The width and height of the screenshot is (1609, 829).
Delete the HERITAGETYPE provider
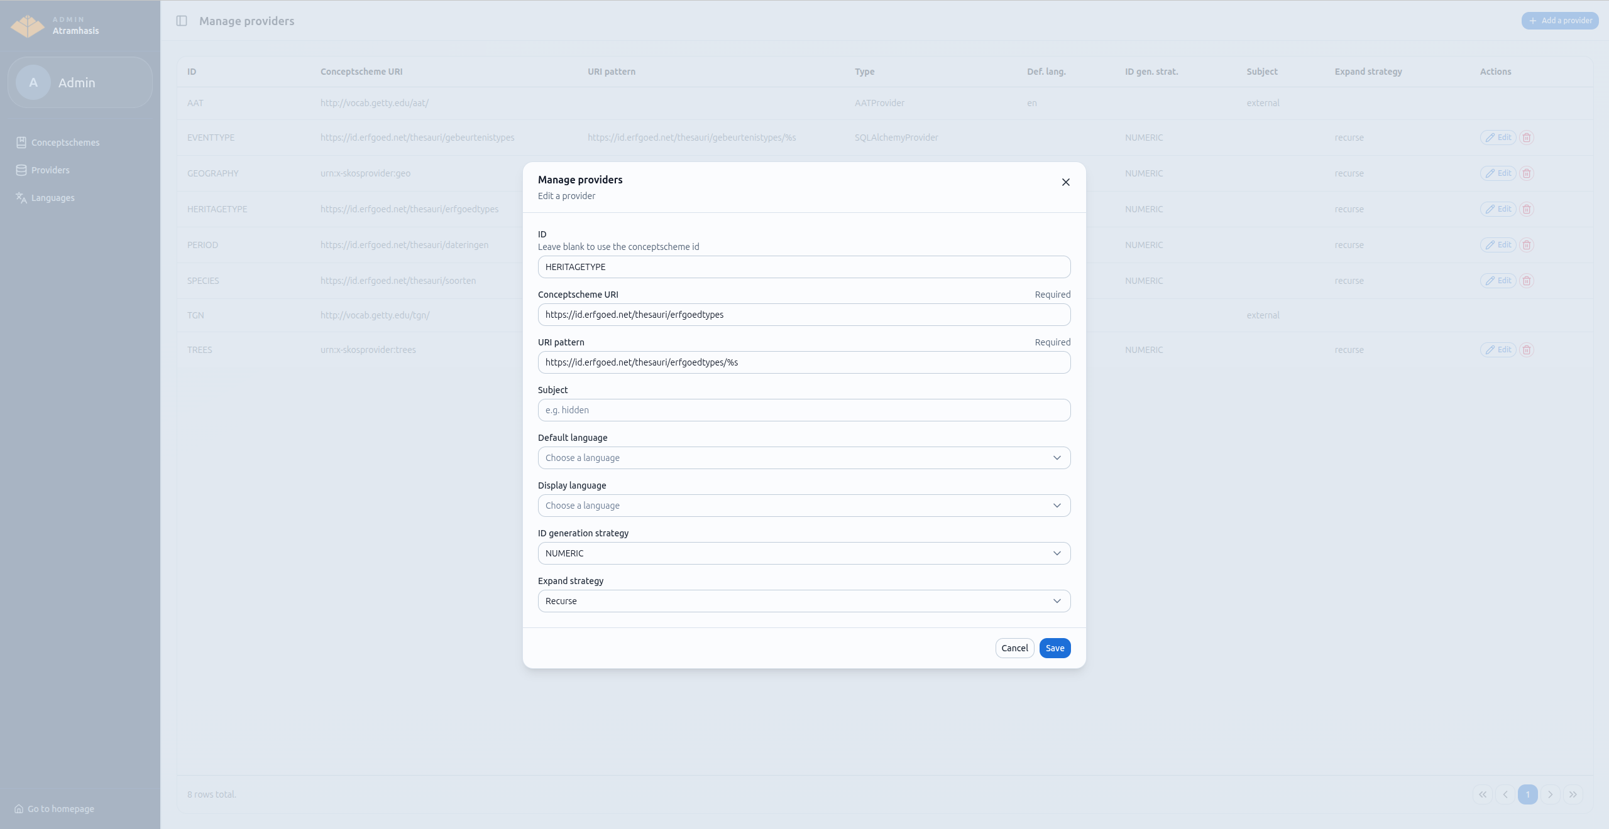(1527, 209)
